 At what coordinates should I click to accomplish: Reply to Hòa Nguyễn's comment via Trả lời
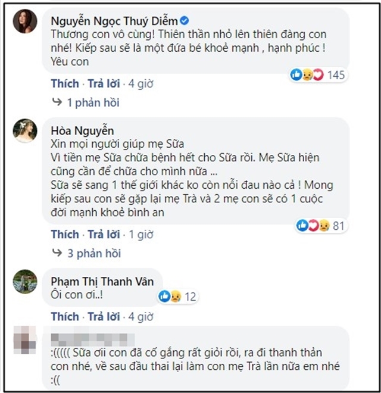[x=104, y=234]
